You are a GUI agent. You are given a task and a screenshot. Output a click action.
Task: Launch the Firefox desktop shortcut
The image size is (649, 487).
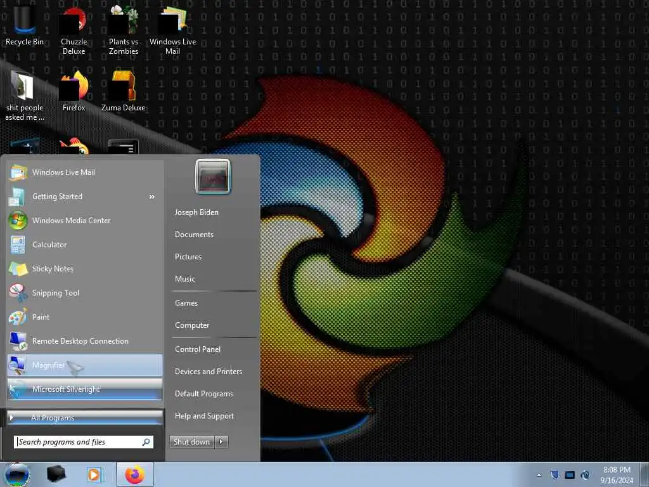(x=74, y=91)
